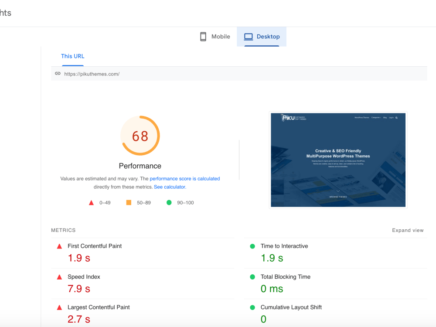Click the red triangle beside Speed Index
Image resolution: width=436 pixels, height=327 pixels.
[59, 277]
